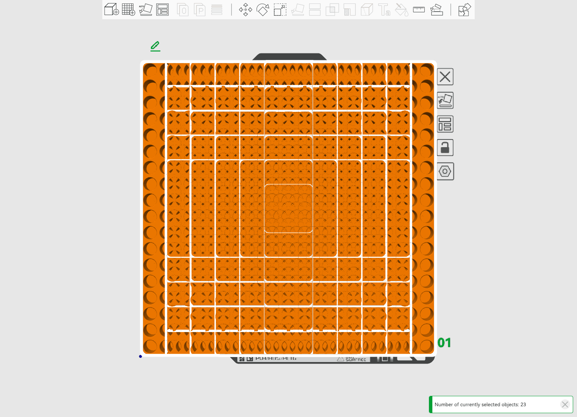Click 'Number of currently selected objects: 23' text
The height and width of the screenshot is (417, 577).
(x=480, y=404)
